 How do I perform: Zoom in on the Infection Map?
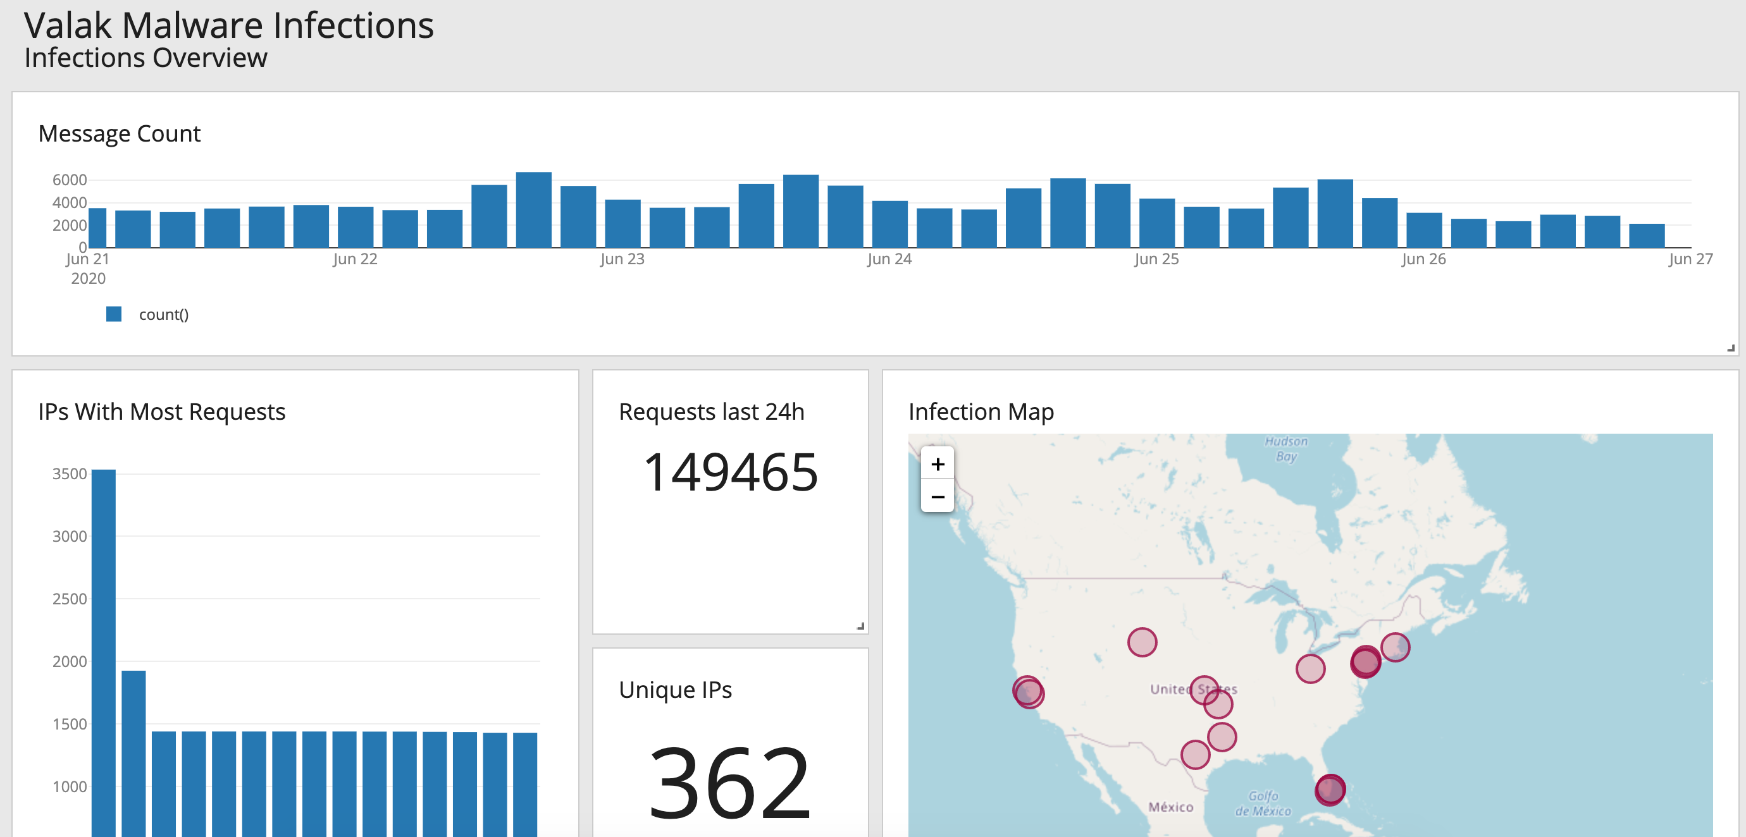938,464
